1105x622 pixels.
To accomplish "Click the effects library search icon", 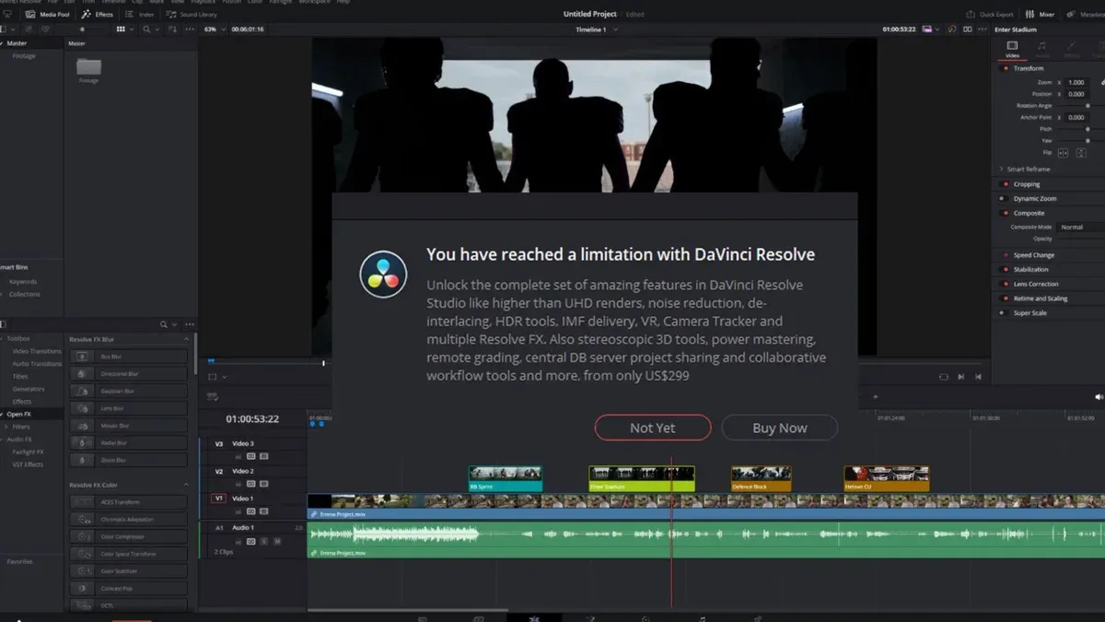I will 164,324.
